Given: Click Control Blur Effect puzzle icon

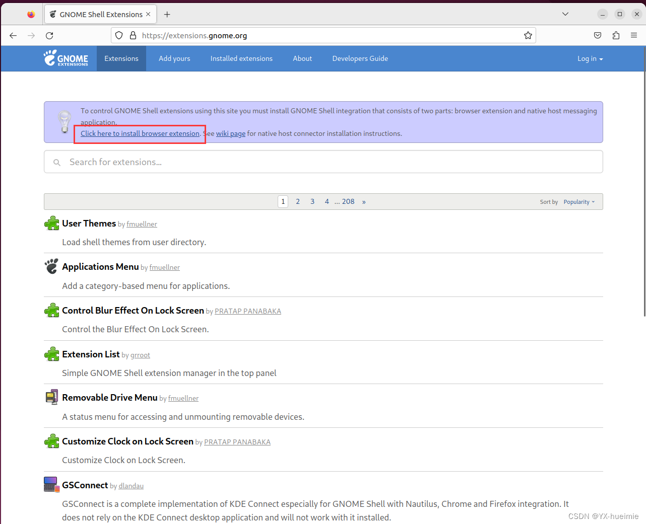Looking at the screenshot, I should [x=52, y=310].
